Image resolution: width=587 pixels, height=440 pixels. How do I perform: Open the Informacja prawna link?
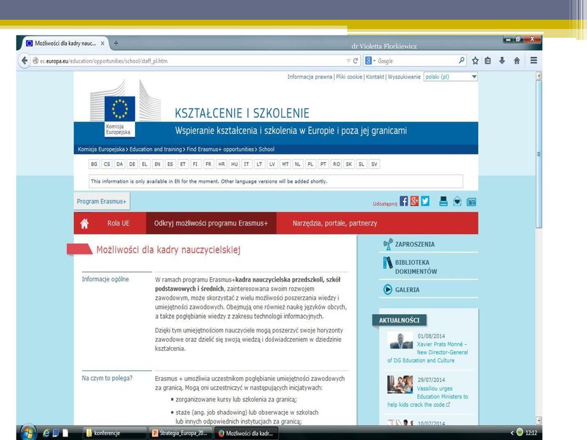[x=309, y=77]
